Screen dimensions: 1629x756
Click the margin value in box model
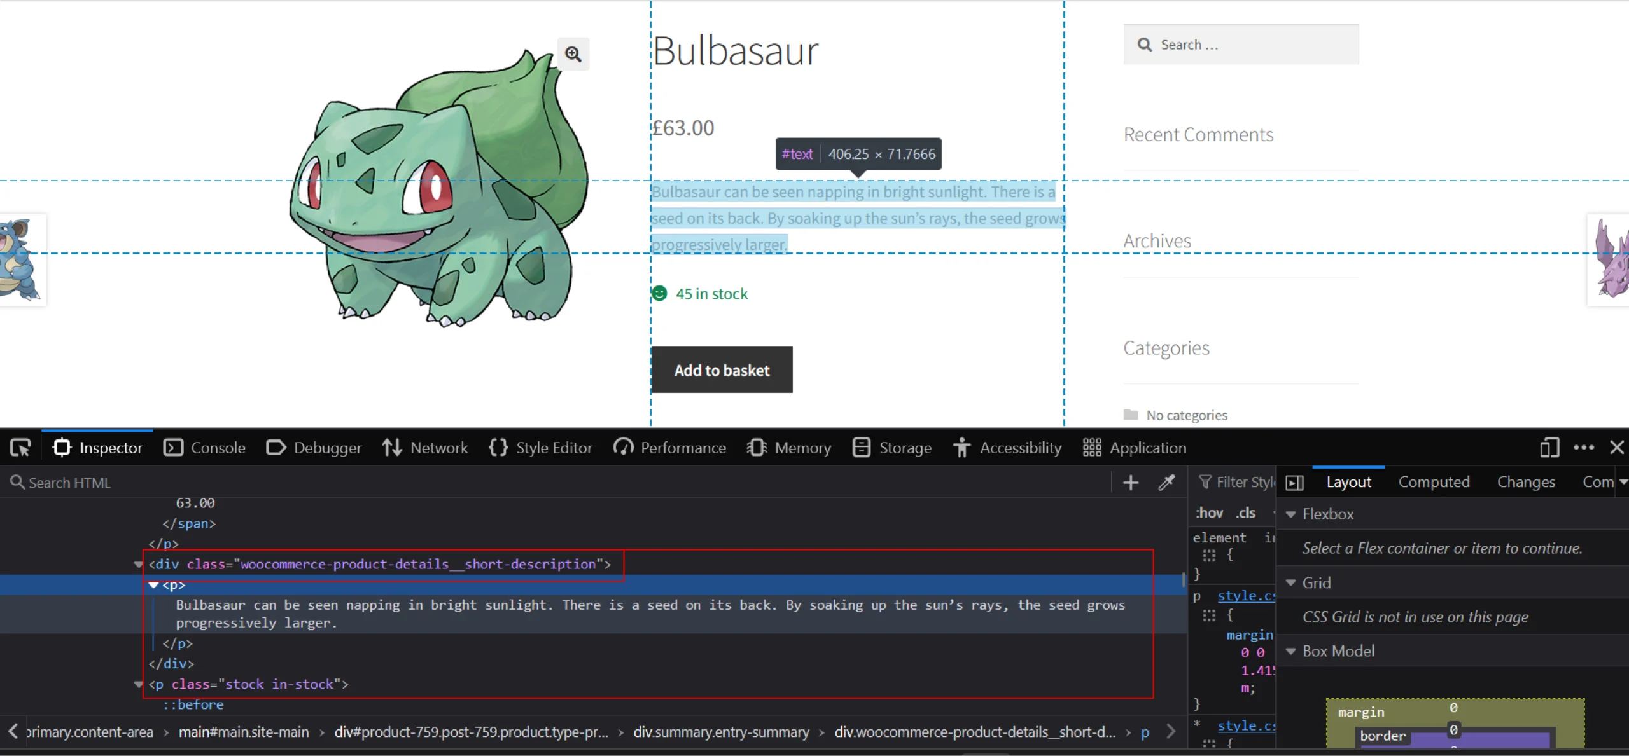pos(1453,708)
